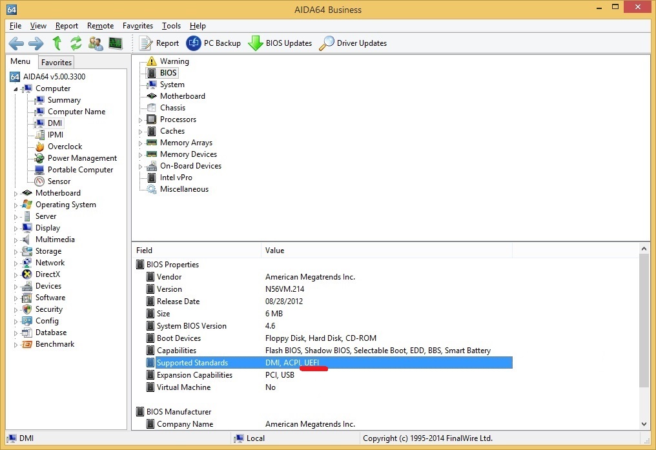Switch to the Menu tab
Viewport: 656px width, 450px height.
tap(21, 61)
